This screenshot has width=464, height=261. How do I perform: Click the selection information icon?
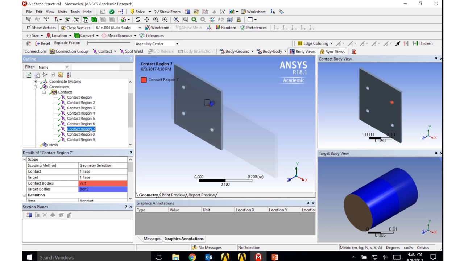[x=273, y=12]
